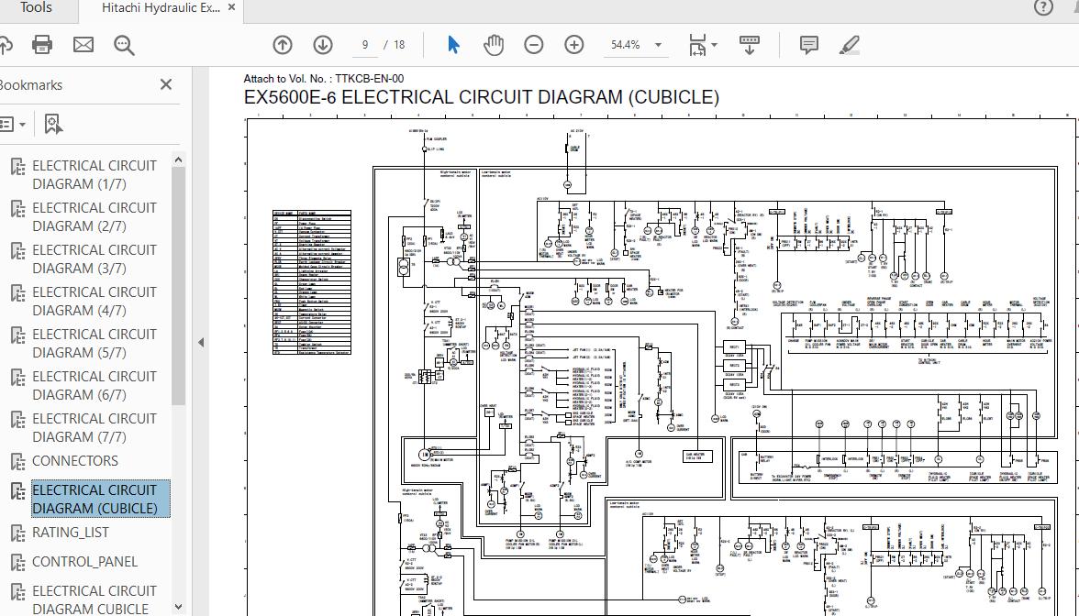
Task: Click the page number input field
Action: (x=364, y=43)
